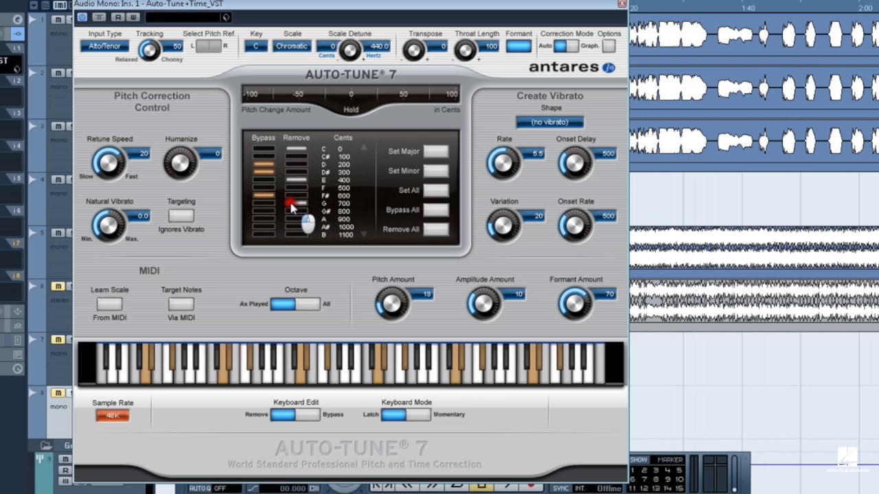This screenshot has height=494, width=879.
Task: Open the Scale dropdown showing Chromatic
Action: [x=291, y=46]
